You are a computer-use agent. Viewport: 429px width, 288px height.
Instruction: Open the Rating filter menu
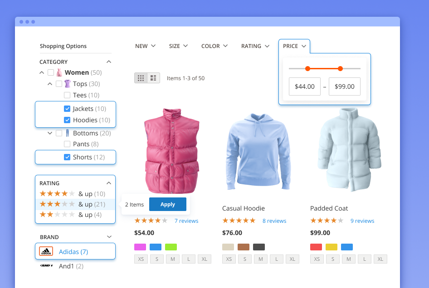point(255,46)
